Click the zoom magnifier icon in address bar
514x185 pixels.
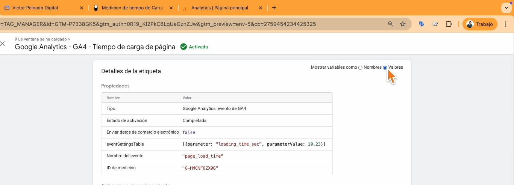391,24
